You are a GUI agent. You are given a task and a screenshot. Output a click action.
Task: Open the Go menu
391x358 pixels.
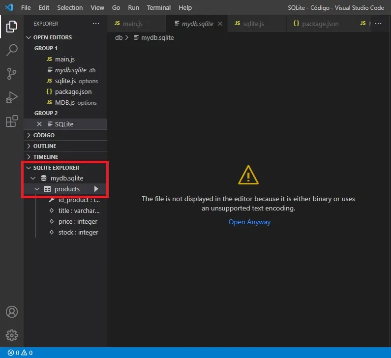coord(116,8)
